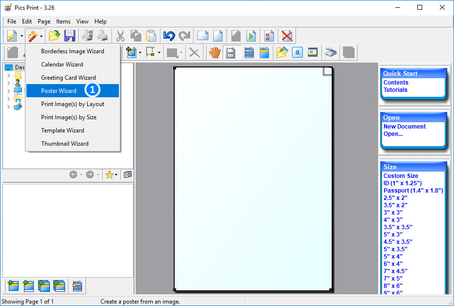Open the New Document dropdown arrow
The height and width of the screenshot is (306, 454).
click(x=22, y=36)
